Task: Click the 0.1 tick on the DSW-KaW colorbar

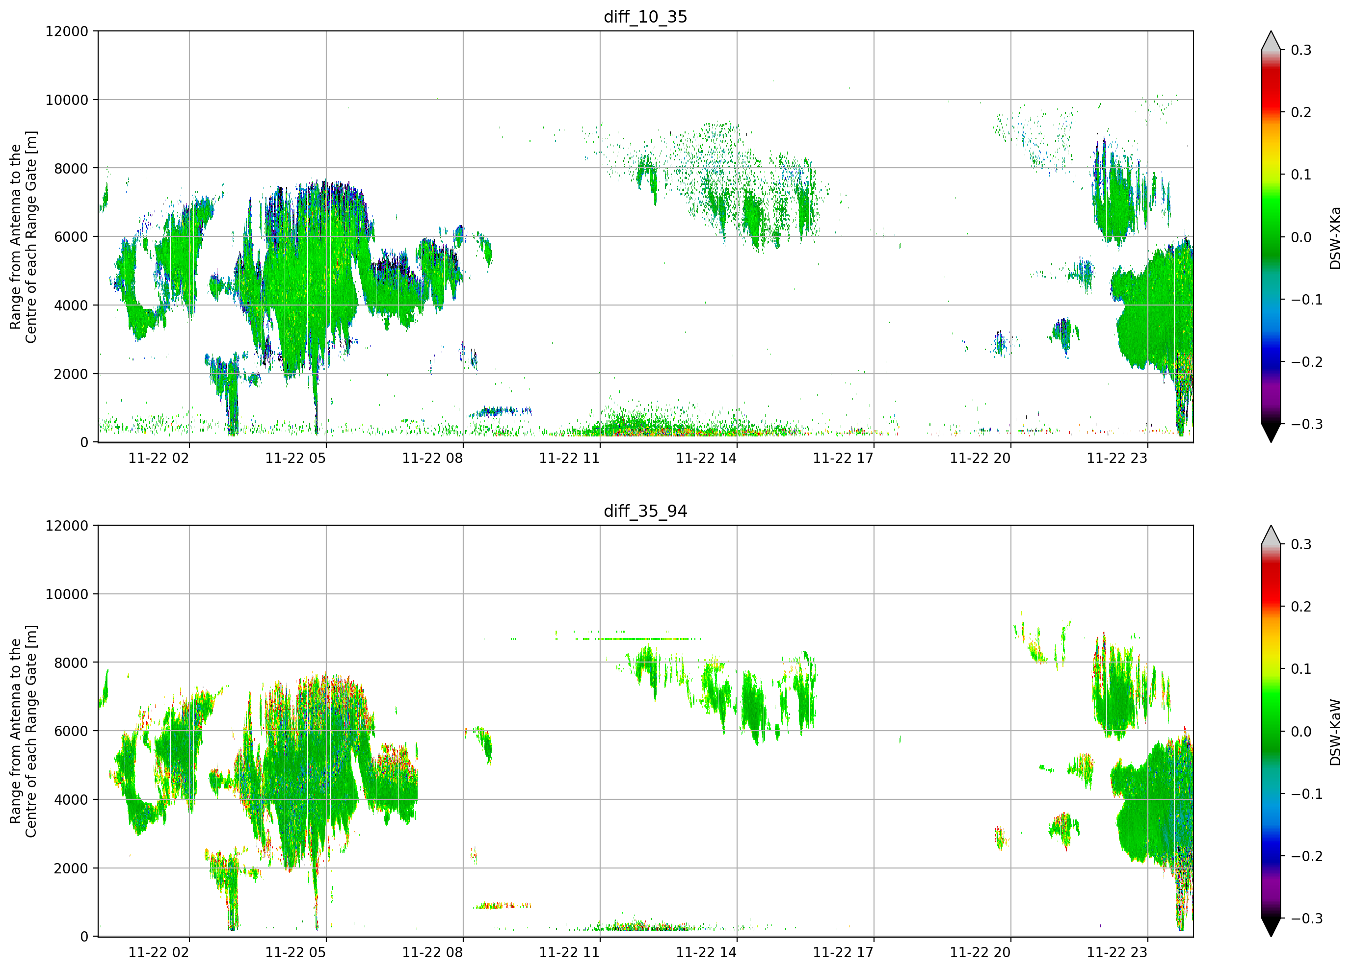Action: [x=1301, y=669]
